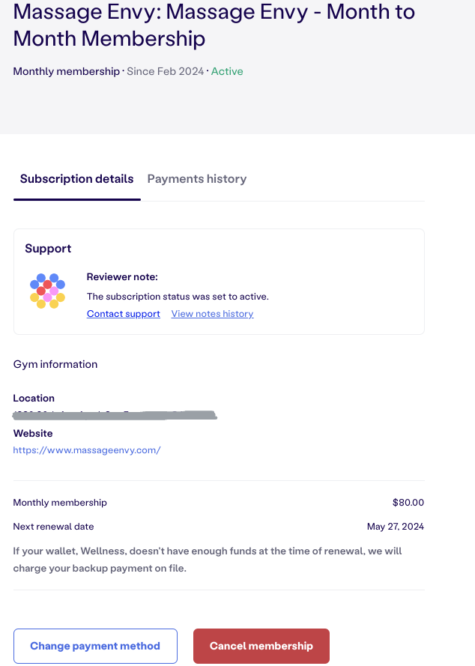Screen dimensions: 475x666
Task: Click the wallet backup payment notice text
Action: [208, 560]
